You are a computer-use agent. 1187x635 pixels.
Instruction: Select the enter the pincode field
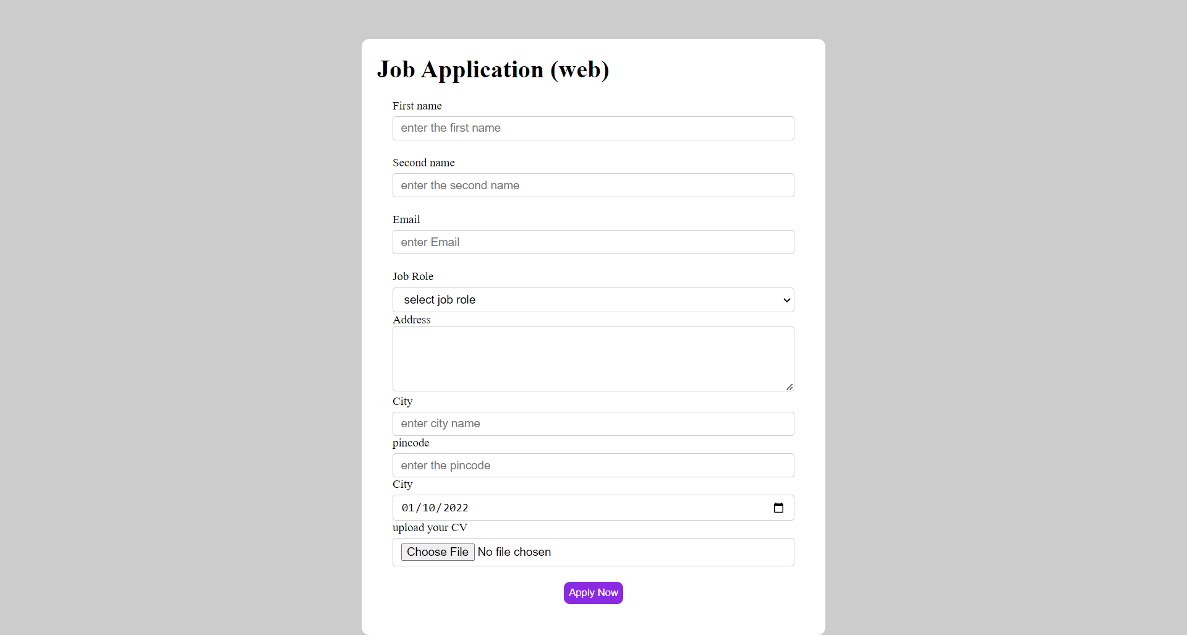pyautogui.click(x=593, y=465)
